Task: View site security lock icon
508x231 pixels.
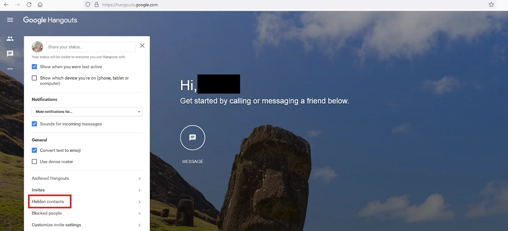Action: [x=97, y=5]
